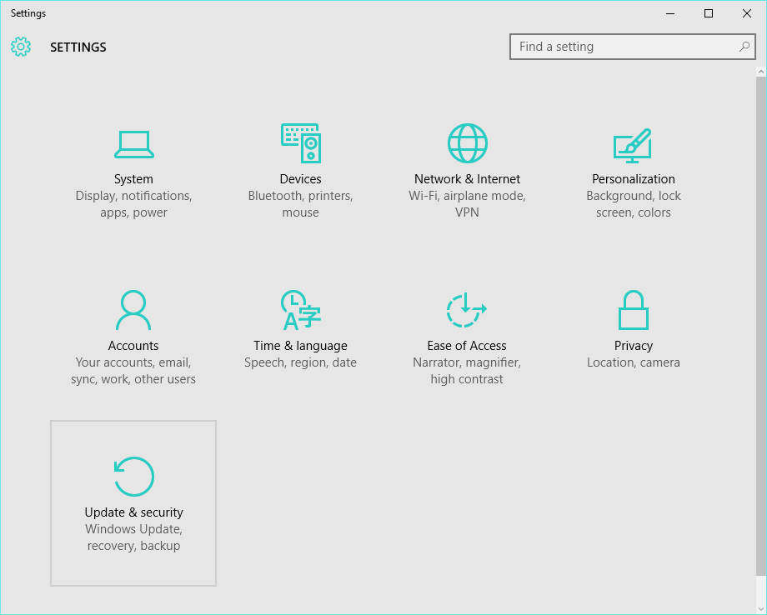
Task: Open Update & security settings
Action: [x=133, y=477]
